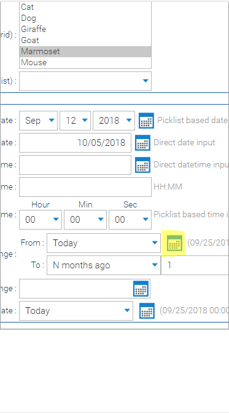The width and height of the screenshot is (229, 413).
Task: Open calendar icon beside direct datetime input
Action: pyautogui.click(x=142, y=165)
